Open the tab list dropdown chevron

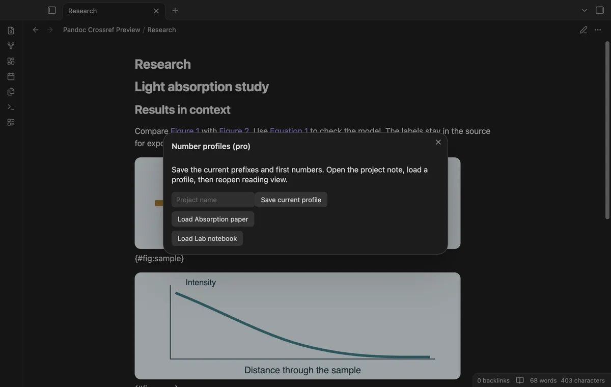(x=585, y=10)
